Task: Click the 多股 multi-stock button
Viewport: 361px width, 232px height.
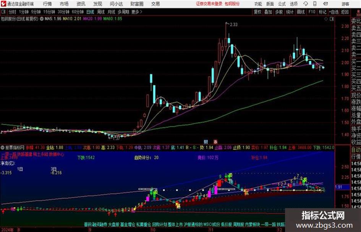Action: pyautogui.click(x=279, y=12)
